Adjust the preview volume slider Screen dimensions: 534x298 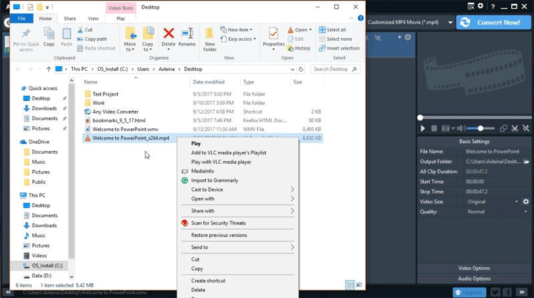coord(479,128)
